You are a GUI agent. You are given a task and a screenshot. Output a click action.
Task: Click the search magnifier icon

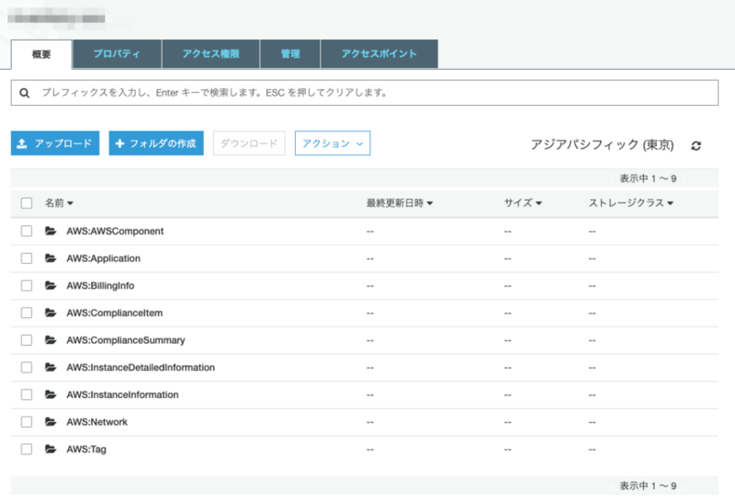pos(25,93)
